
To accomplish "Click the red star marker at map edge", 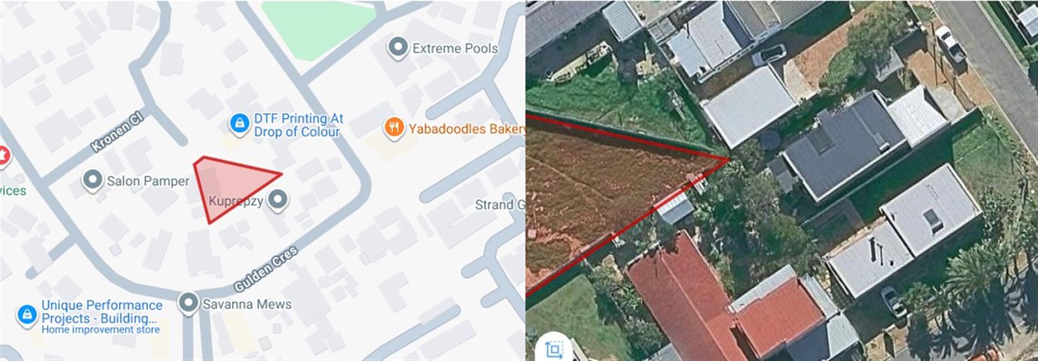I will pos(3,156).
